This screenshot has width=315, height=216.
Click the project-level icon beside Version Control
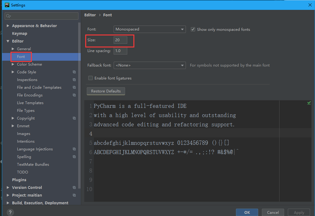tap(74, 188)
